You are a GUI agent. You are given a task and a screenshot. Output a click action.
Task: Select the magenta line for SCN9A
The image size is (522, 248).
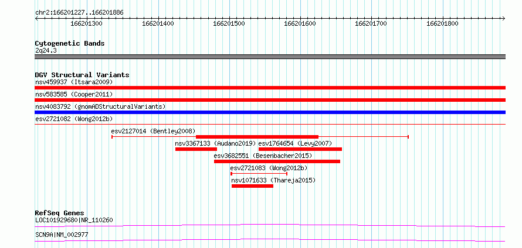tap(270, 240)
